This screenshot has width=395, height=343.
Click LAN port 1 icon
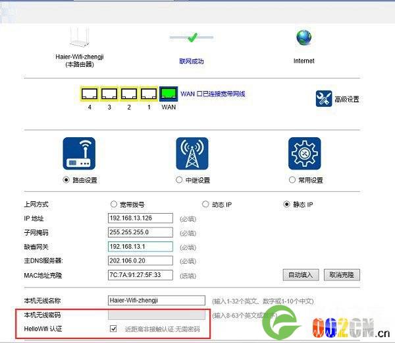click(x=149, y=94)
